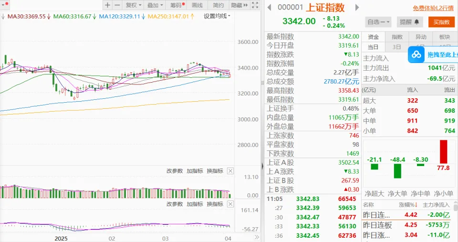Open the 复权 dropdown
The width and height of the screenshot is (458, 242).
coord(133,5)
